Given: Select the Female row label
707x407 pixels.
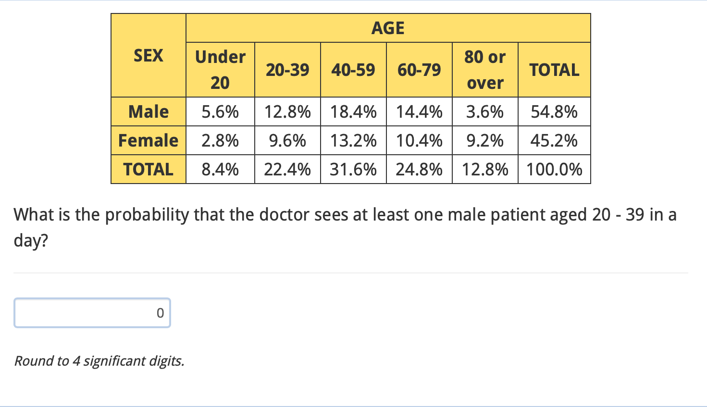Looking at the screenshot, I should (149, 140).
